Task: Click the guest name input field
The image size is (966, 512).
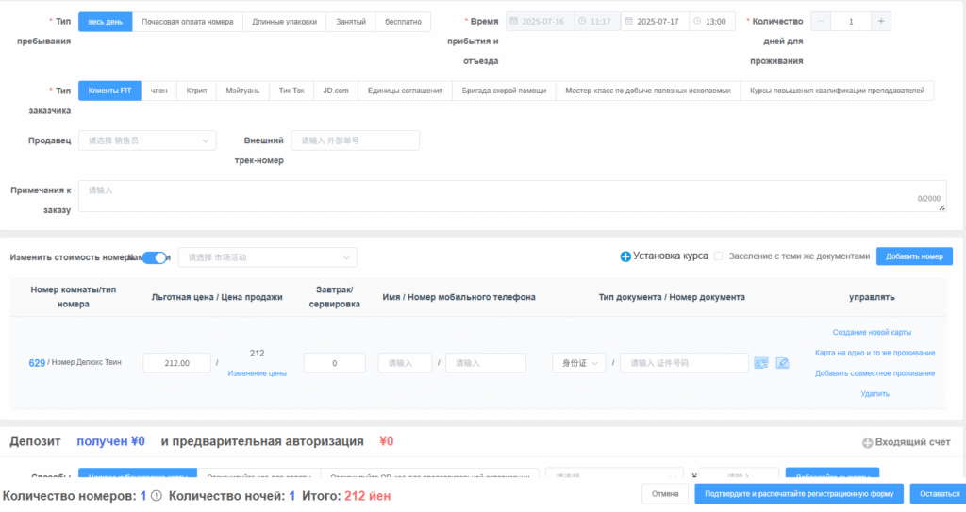Action: click(406, 363)
